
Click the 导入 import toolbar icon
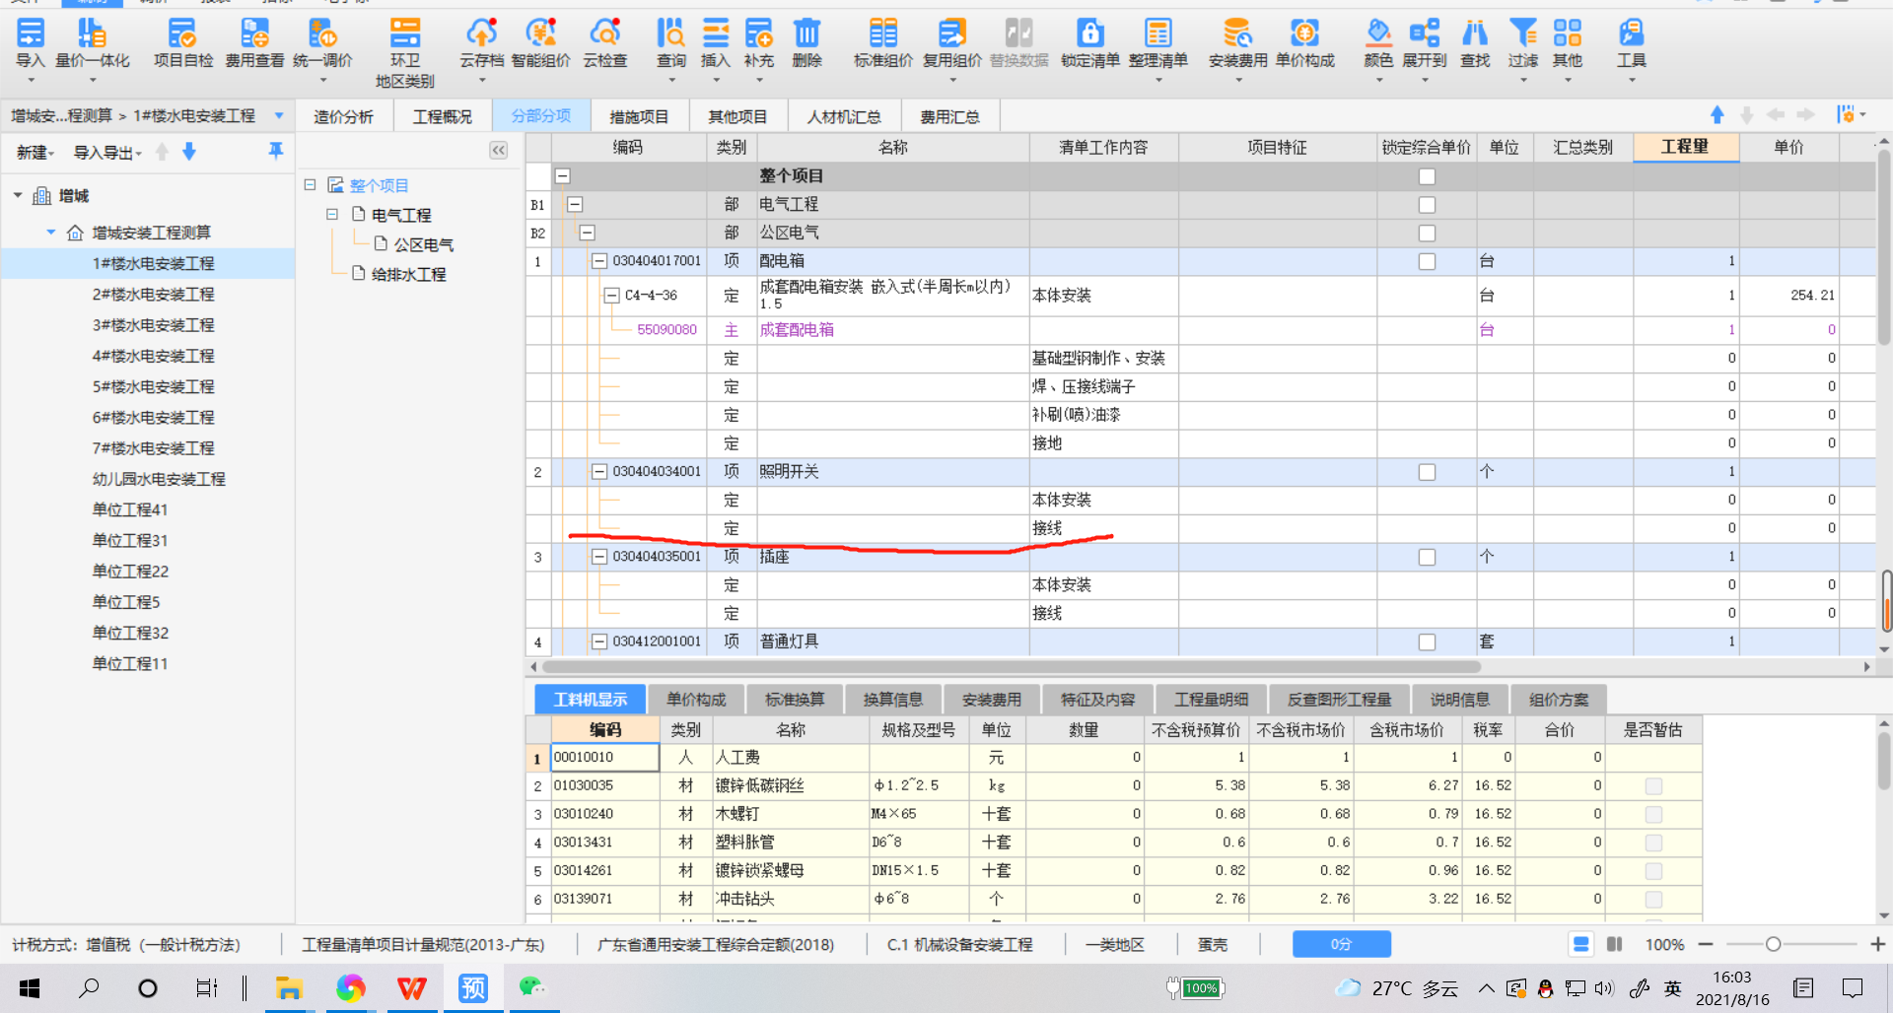tap(31, 44)
